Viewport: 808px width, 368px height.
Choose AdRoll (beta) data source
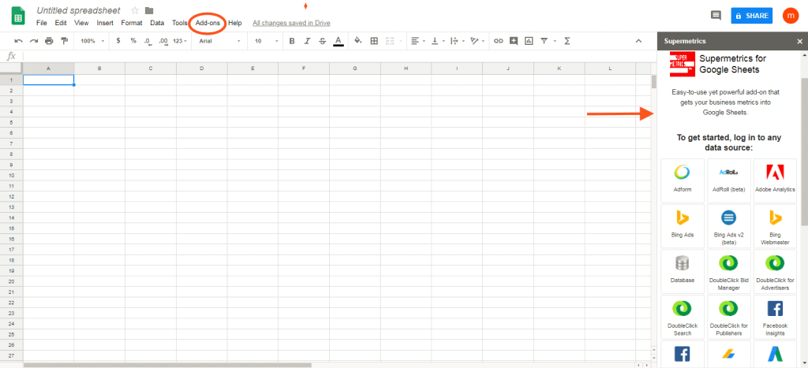(728, 180)
